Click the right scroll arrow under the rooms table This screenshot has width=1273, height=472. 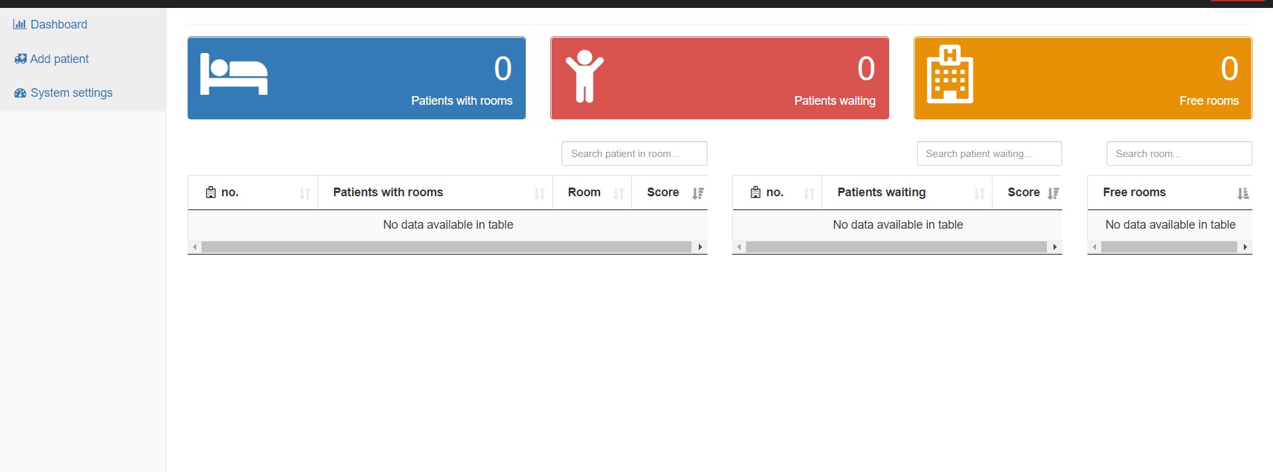pos(700,246)
